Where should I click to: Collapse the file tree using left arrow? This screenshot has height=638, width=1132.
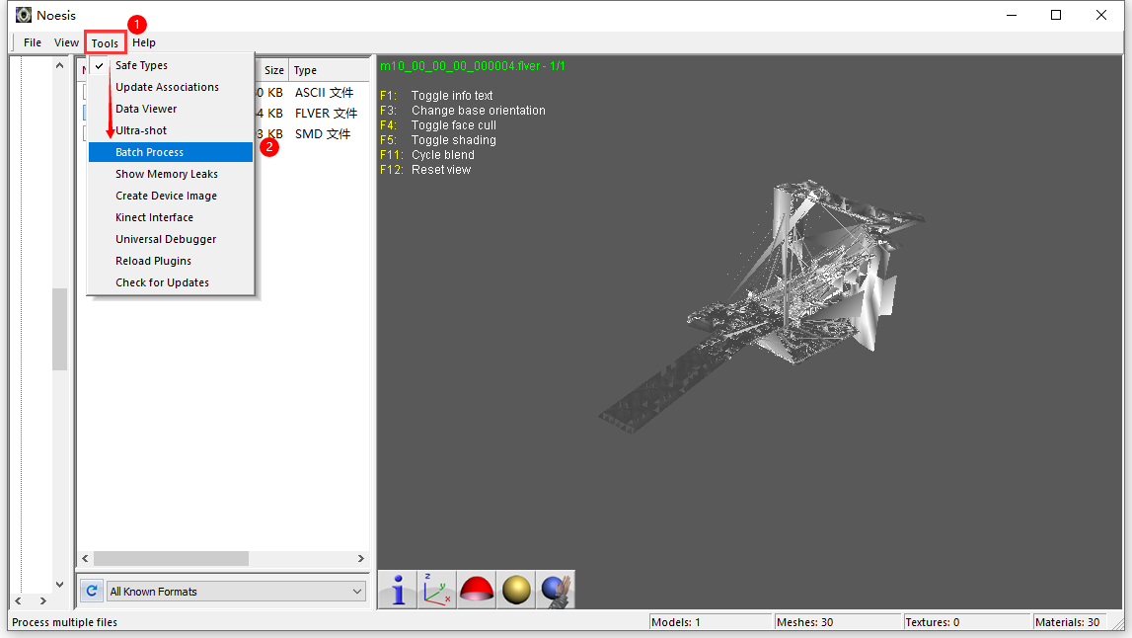pos(17,599)
